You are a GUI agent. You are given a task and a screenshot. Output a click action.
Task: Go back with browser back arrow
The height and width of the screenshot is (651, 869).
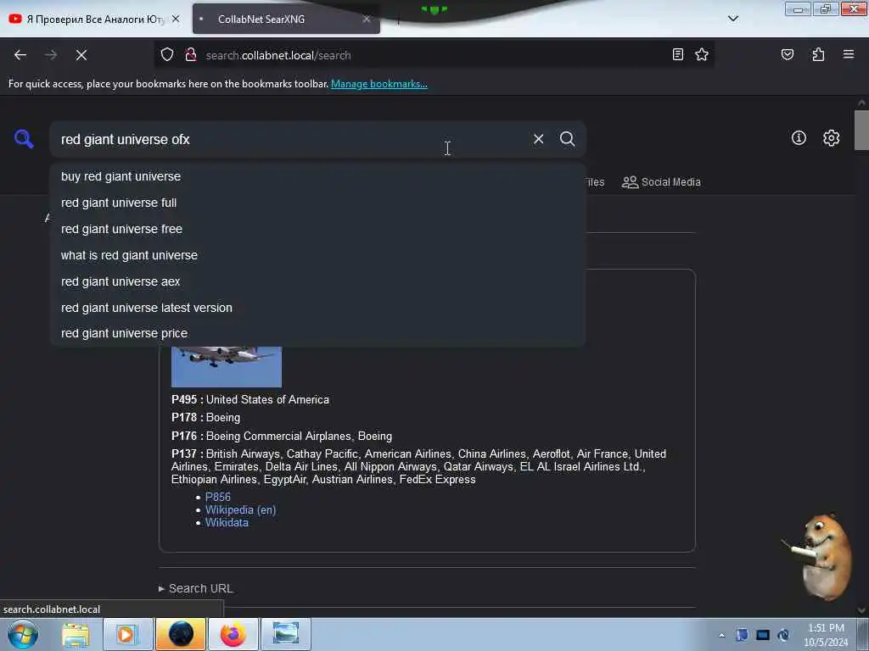pos(20,55)
